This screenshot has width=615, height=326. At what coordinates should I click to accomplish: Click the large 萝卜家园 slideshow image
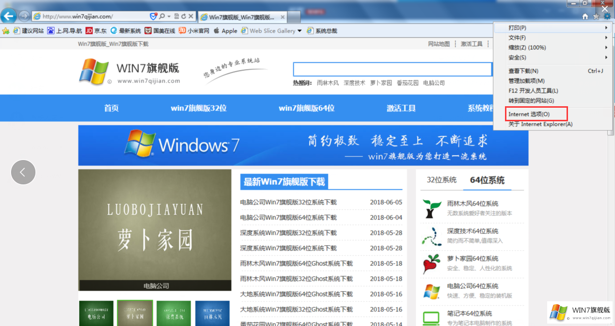(155, 230)
